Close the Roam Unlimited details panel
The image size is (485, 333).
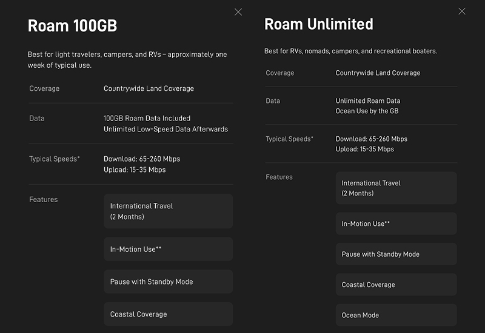(x=462, y=12)
